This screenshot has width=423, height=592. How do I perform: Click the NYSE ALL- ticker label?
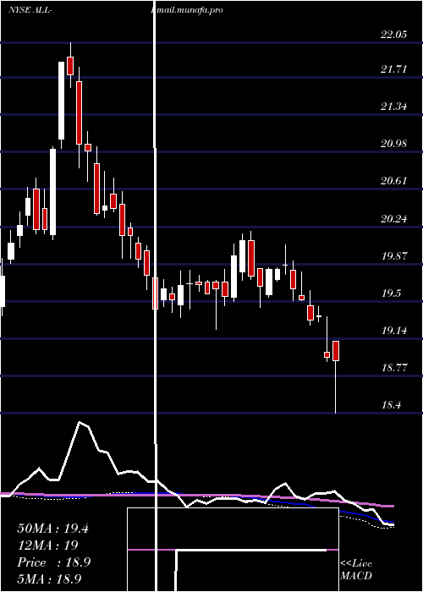tap(30, 10)
